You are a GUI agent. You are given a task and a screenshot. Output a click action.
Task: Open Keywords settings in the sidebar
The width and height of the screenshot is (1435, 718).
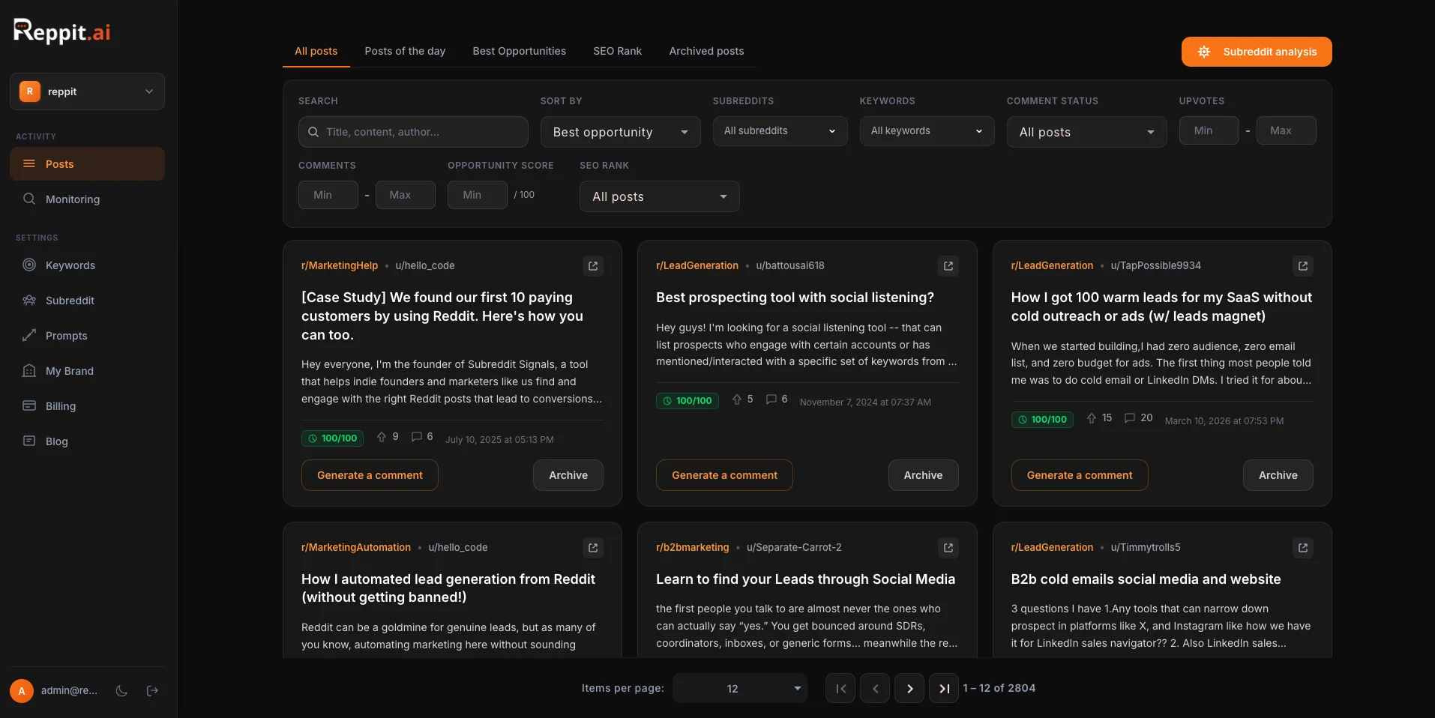click(68, 265)
